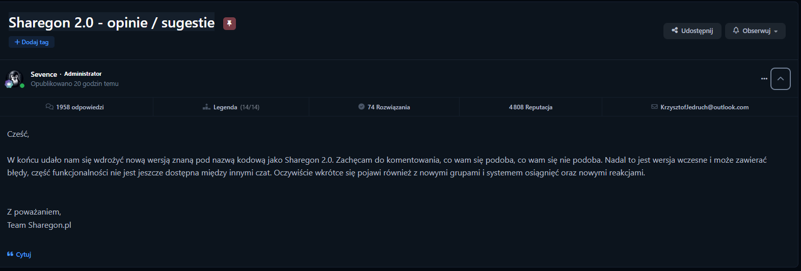Click the 'Opublikowano 20 godzin temu' timestamp
The width and height of the screenshot is (801, 271).
(x=74, y=84)
